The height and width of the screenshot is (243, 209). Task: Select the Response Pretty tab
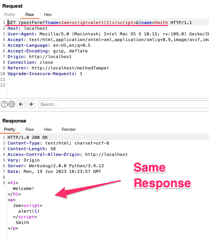[10, 130]
